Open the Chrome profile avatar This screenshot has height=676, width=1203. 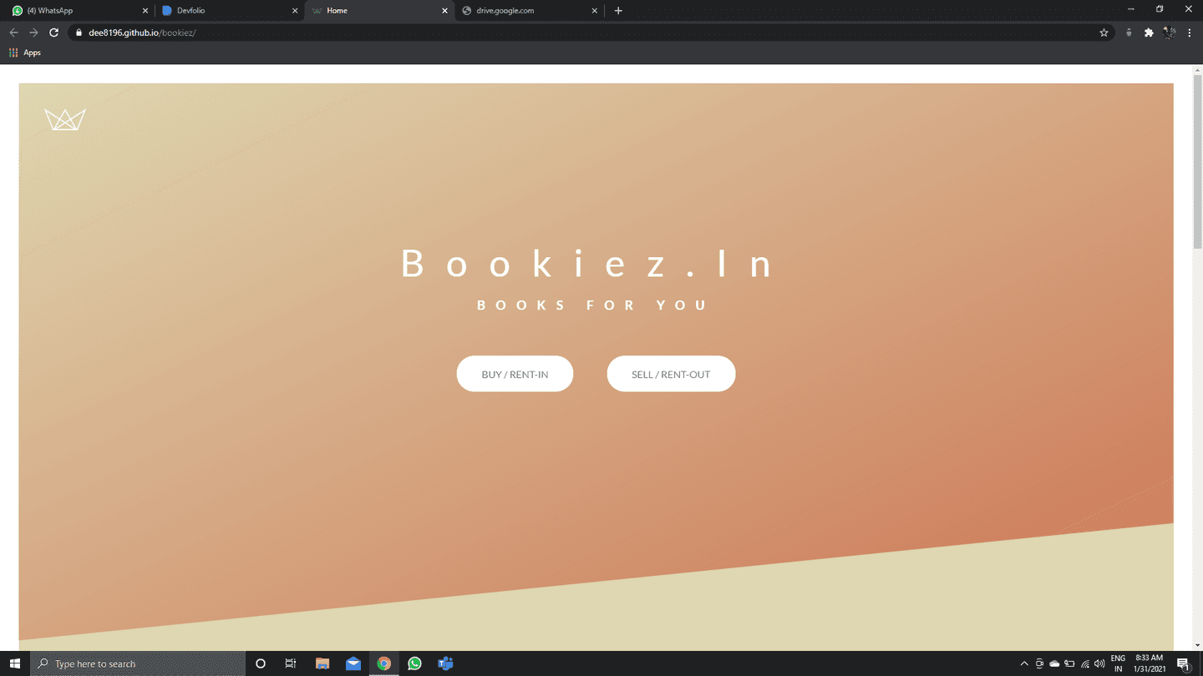[1170, 33]
